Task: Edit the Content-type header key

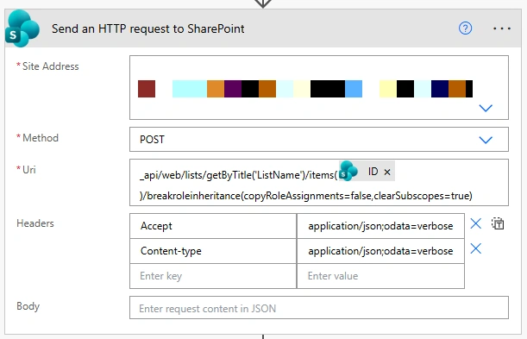Action: click(x=213, y=251)
